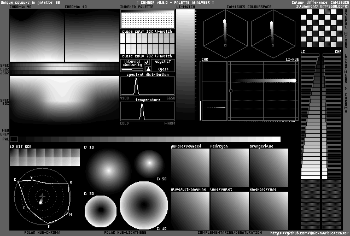The width and height of the screenshot is (350, 236).
Task: Click the temperature graph peak
Action: (142, 106)
